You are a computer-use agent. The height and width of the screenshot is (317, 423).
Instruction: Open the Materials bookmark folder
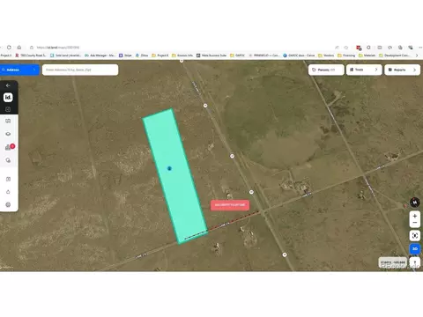(367, 55)
